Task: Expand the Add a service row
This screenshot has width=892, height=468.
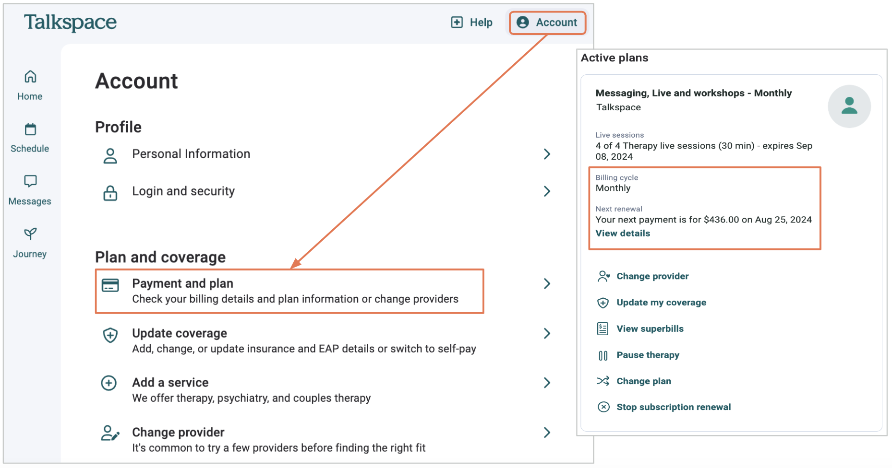Action: [x=547, y=383]
